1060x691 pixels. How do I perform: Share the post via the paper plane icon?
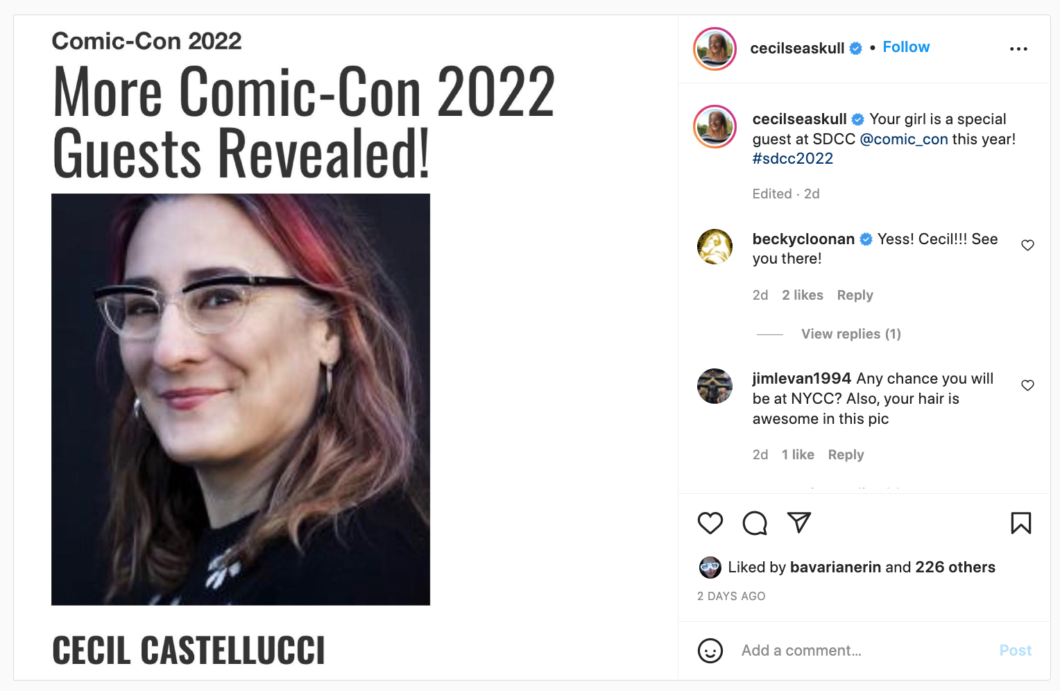pyautogui.click(x=799, y=522)
